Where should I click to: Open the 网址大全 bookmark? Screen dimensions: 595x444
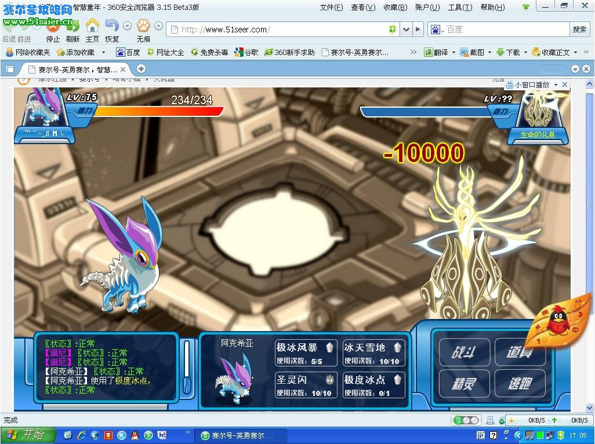165,52
